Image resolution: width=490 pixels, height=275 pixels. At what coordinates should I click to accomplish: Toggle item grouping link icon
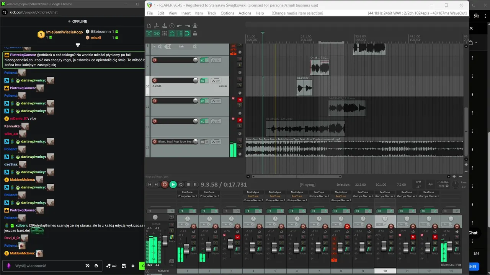pos(157,34)
